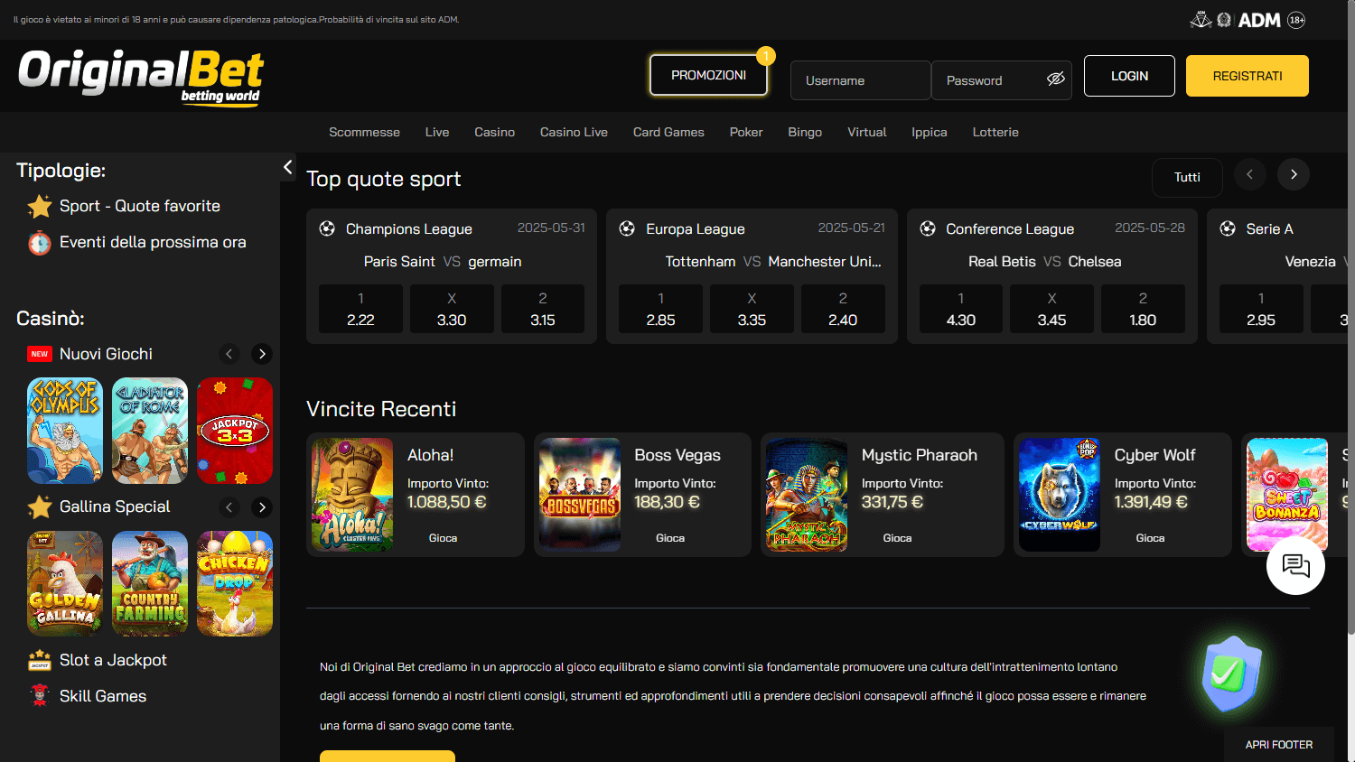Open Eventi della prossima ora link
The image size is (1355, 762).
[x=153, y=242]
